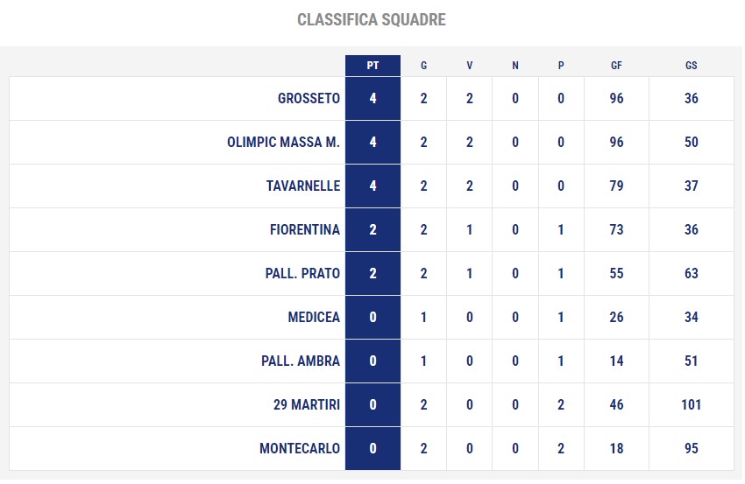Viewport: 745px width, 484px height.
Task: Select the GF column header
Action: coord(616,66)
